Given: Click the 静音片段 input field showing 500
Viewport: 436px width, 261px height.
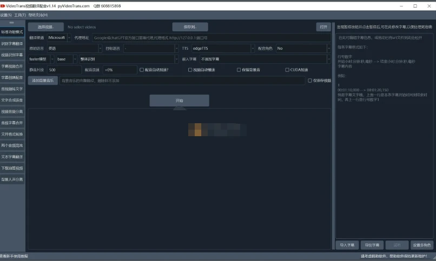Looking at the screenshot, I should point(64,70).
